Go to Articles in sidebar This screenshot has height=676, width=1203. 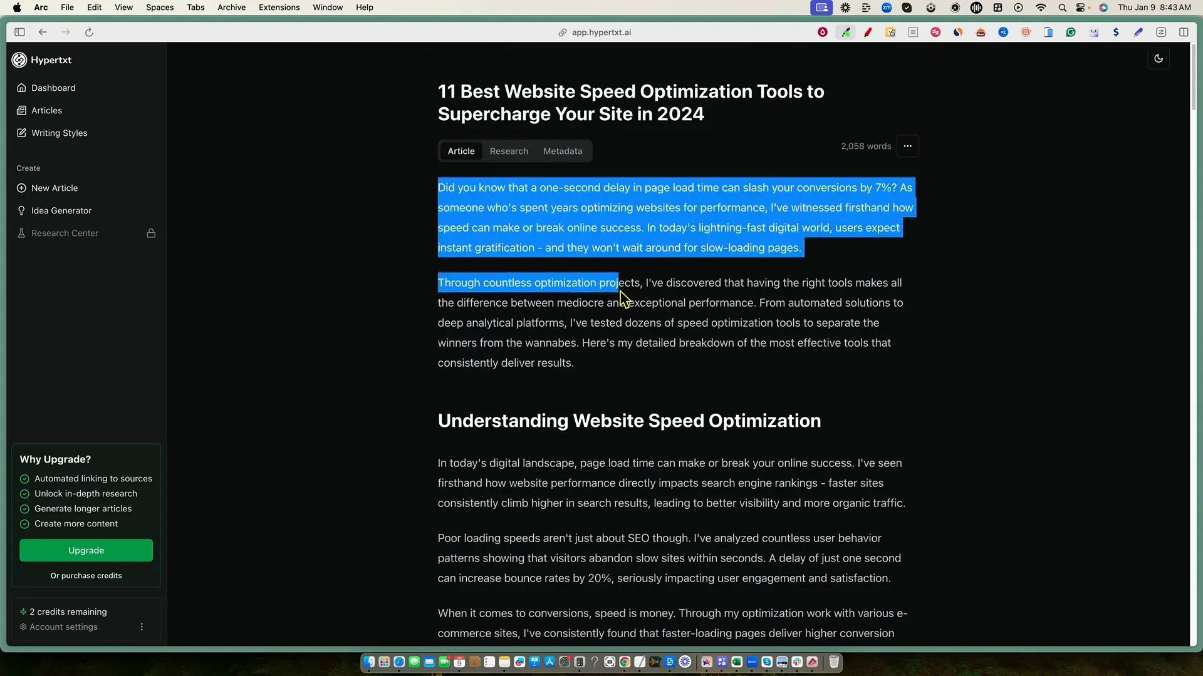(46, 110)
